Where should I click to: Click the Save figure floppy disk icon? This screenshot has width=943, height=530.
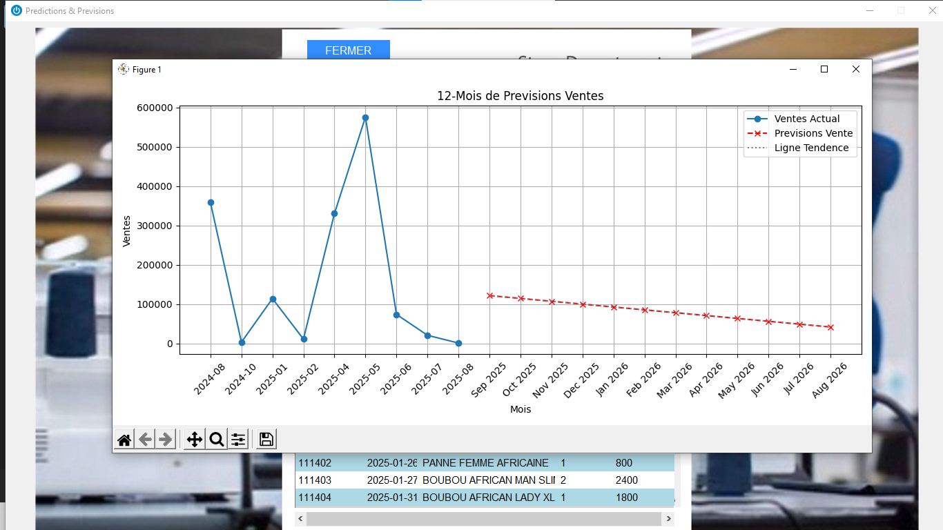[x=266, y=440]
